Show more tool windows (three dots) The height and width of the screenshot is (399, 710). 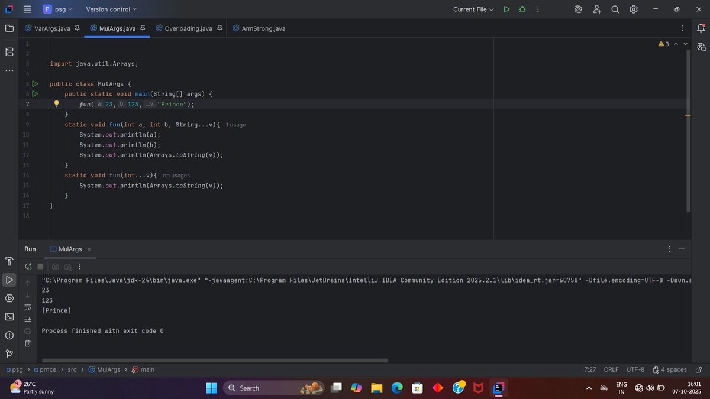point(9,70)
